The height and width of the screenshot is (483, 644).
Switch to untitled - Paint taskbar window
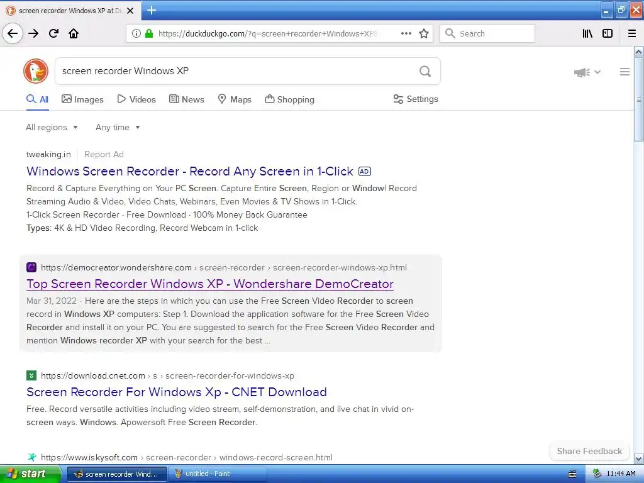click(217, 474)
